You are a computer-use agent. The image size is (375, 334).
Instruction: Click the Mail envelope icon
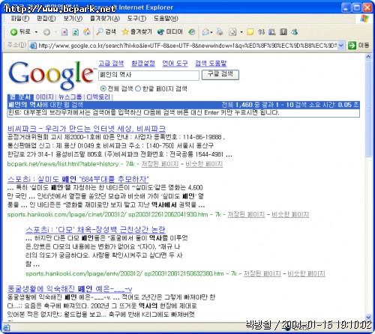(205, 32)
